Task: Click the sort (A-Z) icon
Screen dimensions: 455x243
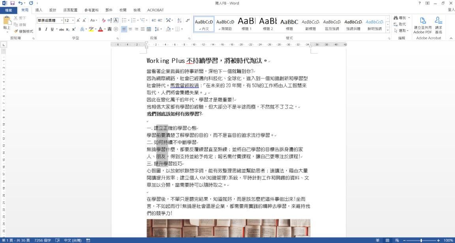Action: (x=179, y=20)
